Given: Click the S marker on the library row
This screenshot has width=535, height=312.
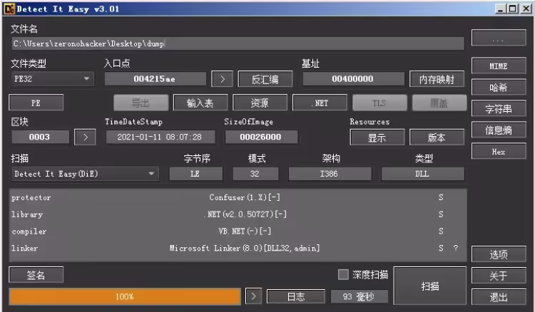Looking at the screenshot, I should (441, 214).
